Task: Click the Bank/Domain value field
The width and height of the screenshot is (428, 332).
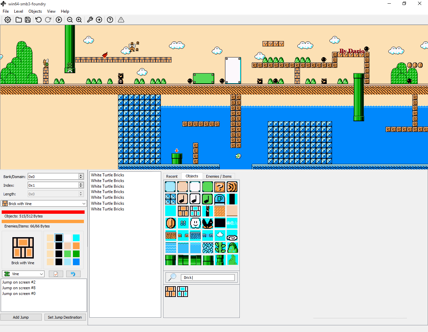Action: pos(53,176)
